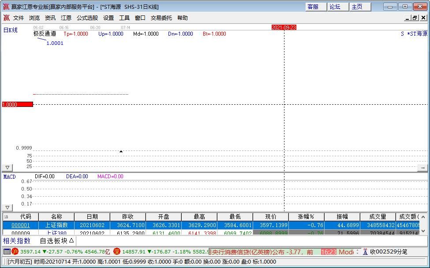Click the red 赢 logo in menu bar
Image resolution: width=430 pixels, height=268 pixels.
click(6, 18)
